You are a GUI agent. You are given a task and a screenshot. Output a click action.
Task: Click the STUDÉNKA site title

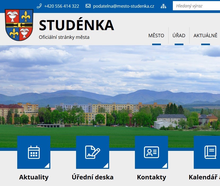tap(76, 25)
